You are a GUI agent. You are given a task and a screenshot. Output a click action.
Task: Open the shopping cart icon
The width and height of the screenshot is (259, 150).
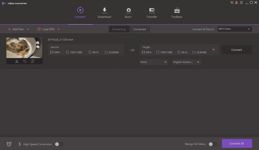pyautogui.click(x=232, y=3)
